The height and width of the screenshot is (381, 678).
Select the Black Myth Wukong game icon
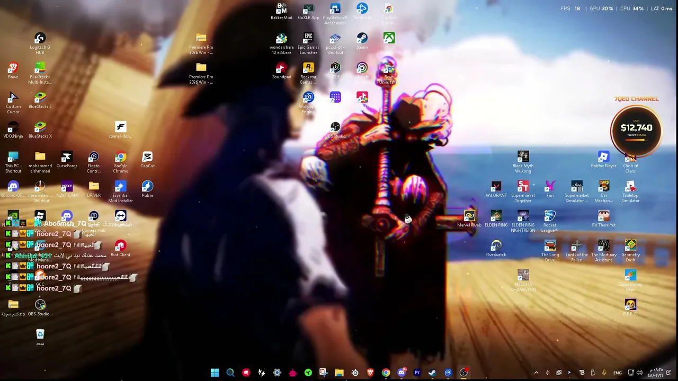(523, 162)
